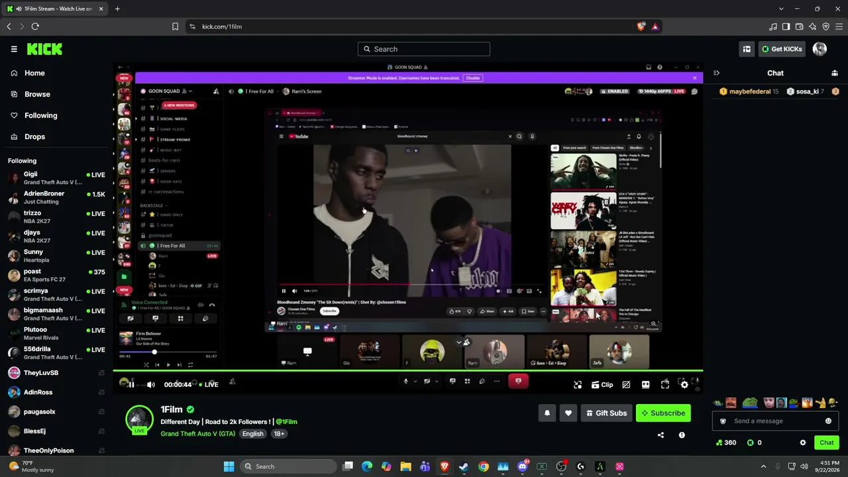Viewport: 848px width, 477px height.
Task: Open player settings gear on video
Action: click(684, 384)
